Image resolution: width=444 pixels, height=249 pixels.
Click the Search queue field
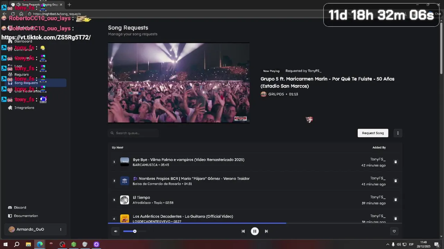[133, 133]
